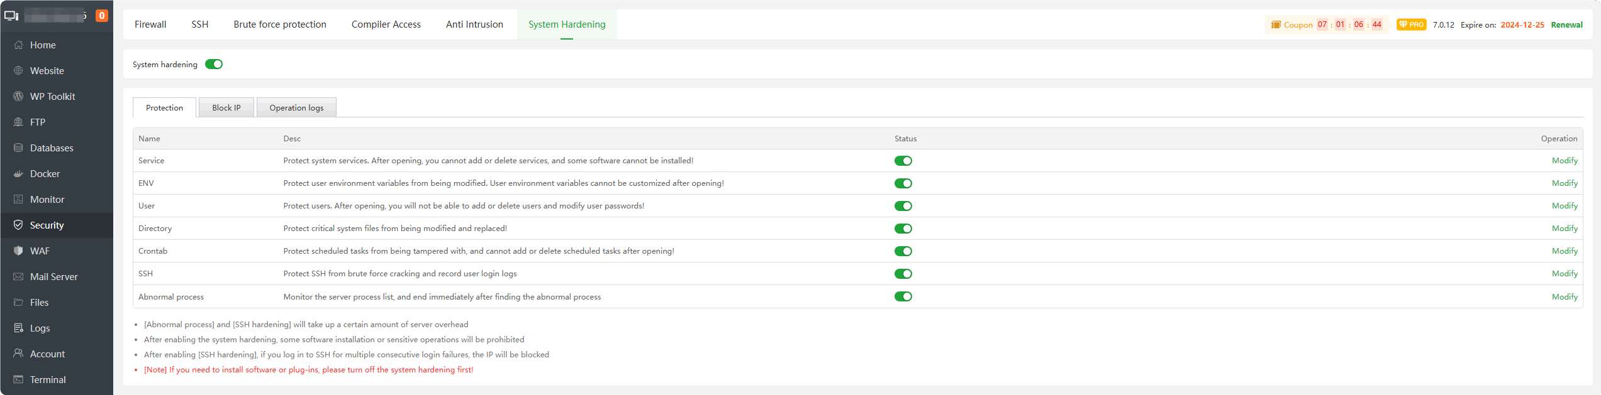The height and width of the screenshot is (395, 1601).
Task: Click the orange notification count badge
Action: [x=101, y=16]
